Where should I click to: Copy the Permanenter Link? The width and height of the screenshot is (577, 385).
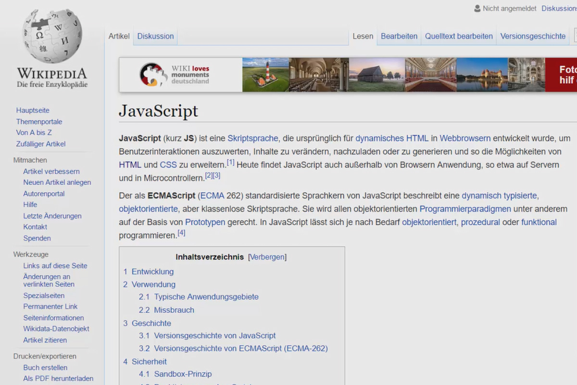[50, 307]
